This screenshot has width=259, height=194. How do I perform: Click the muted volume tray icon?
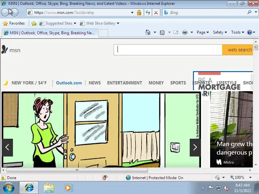(226, 188)
